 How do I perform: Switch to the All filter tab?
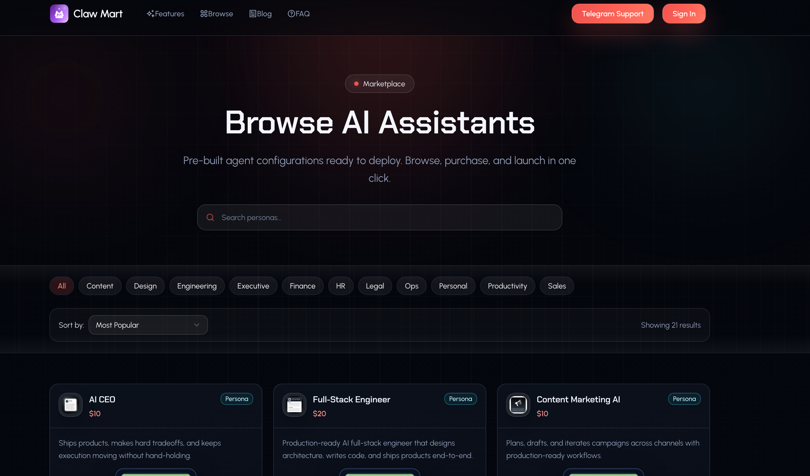tap(61, 286)
